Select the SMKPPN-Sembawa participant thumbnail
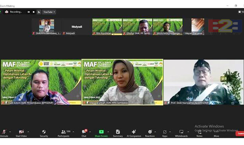The width and height of the screenshot is (244, 145). [x=47, y=27]
